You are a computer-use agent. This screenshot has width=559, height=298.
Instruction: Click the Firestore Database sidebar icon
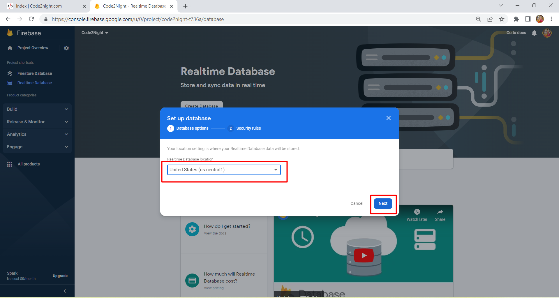pyautogui.click(x=10, y=73)
